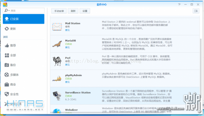Click the 刷新 refresh button
The width and height of the screenshot is (204, 116).
pos(73,11)
